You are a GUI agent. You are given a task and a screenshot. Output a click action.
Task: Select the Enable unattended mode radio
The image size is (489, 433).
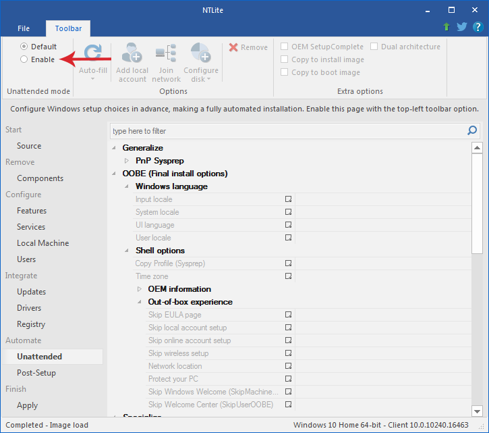pyautogui.click(x=24, y=59)
